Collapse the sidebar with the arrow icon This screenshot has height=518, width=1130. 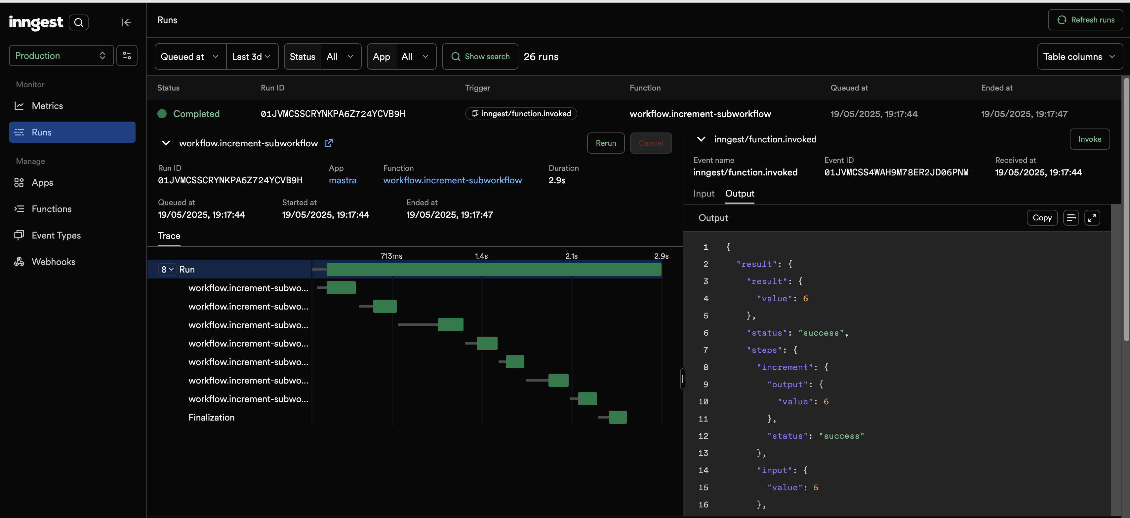(x=126, y=22)
